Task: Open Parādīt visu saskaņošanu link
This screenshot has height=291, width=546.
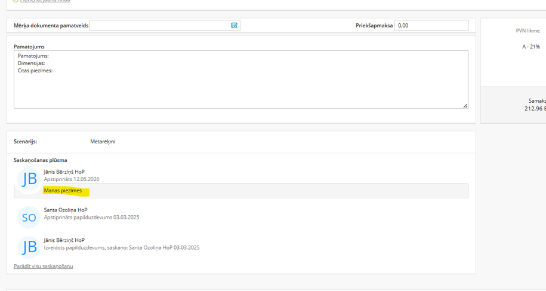Action: [44, 267]
